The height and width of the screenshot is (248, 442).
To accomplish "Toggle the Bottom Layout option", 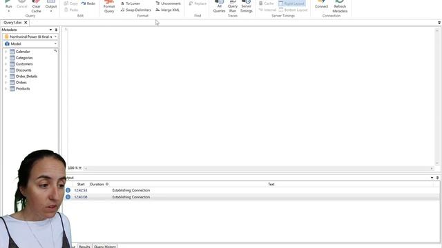I will (x=293, y=10).
